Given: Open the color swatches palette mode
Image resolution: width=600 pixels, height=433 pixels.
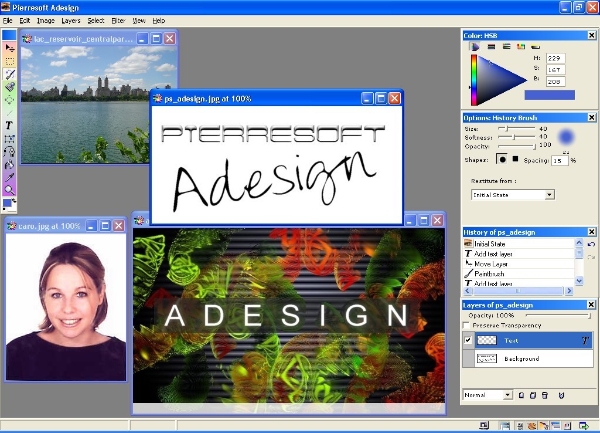Looking at the screenshot, I should 521,46.
